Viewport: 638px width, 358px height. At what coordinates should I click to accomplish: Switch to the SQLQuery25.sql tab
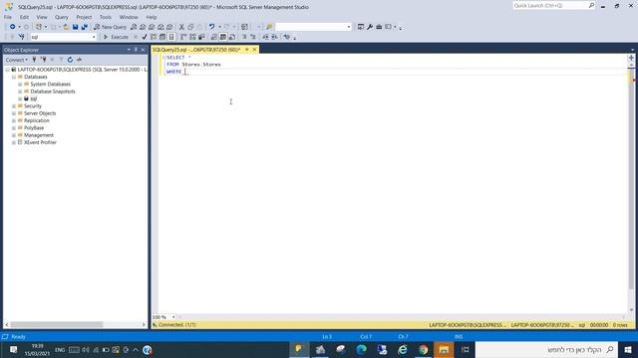(196, 50)
